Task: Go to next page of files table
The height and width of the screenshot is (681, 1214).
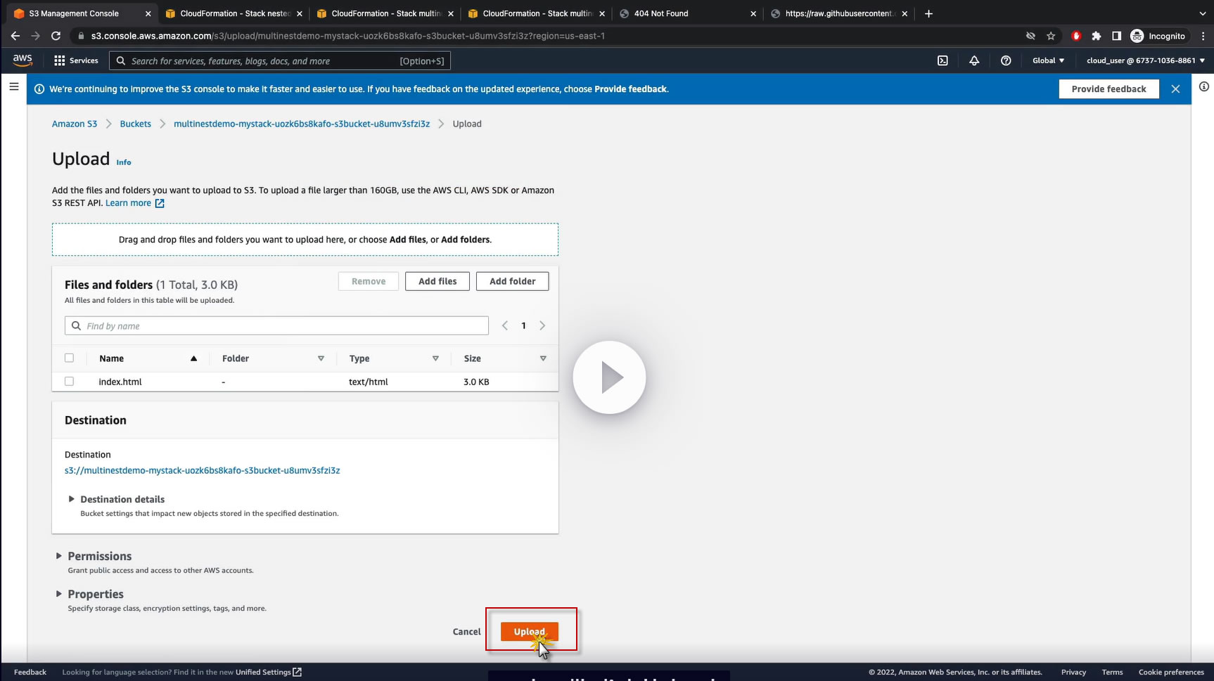Action: click(542, 325)
